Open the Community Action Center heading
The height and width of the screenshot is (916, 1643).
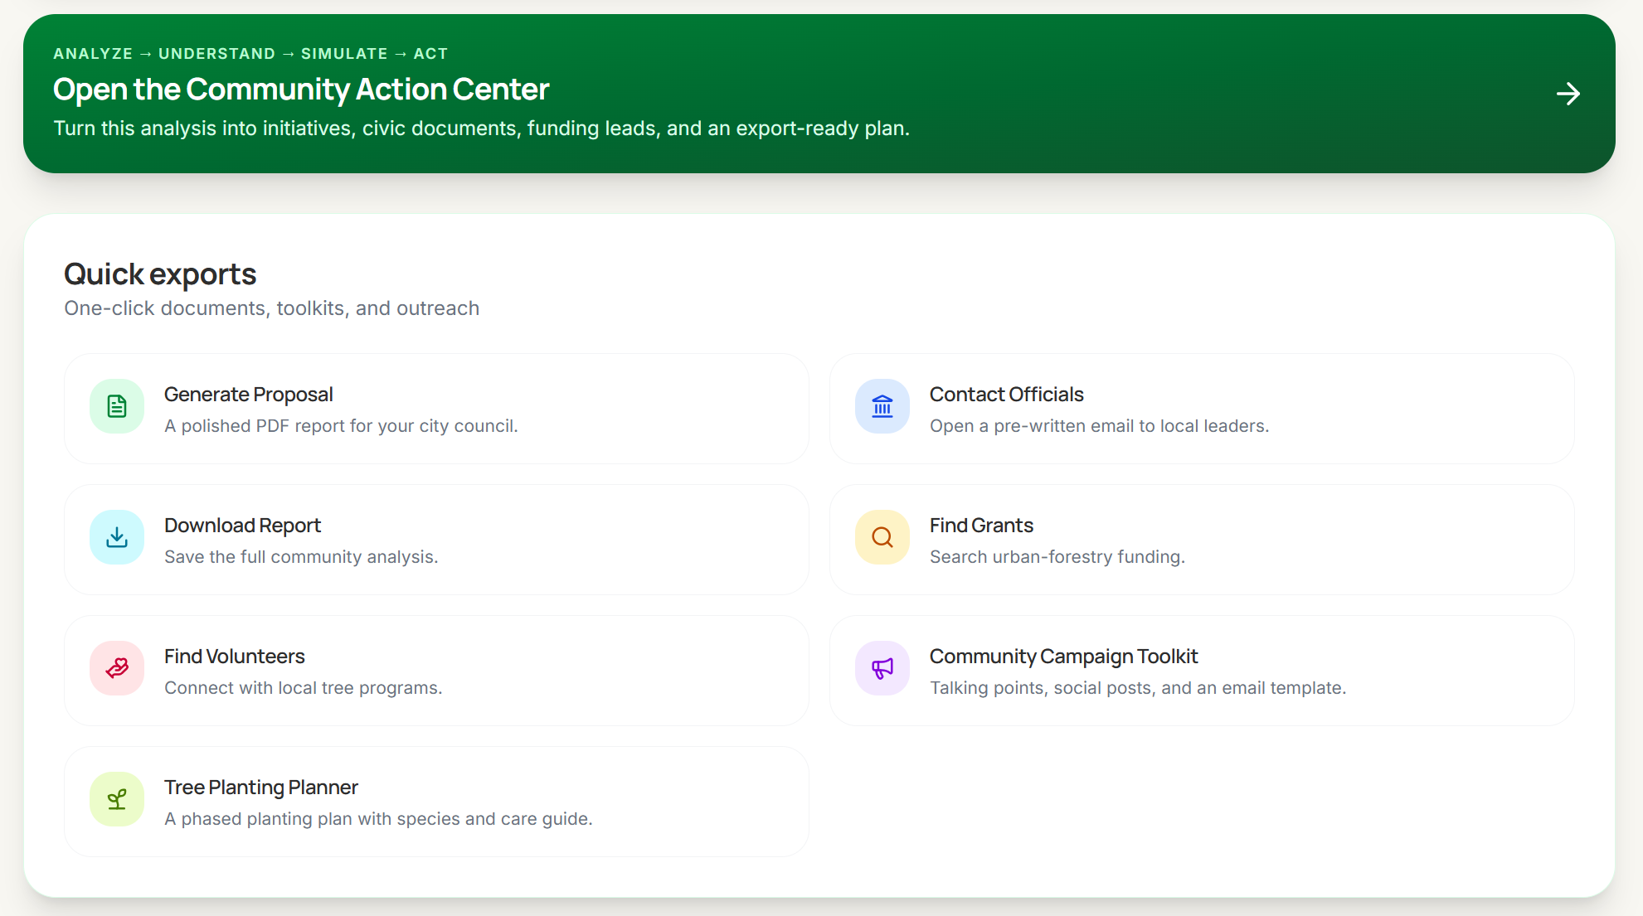tap(301, 90)
